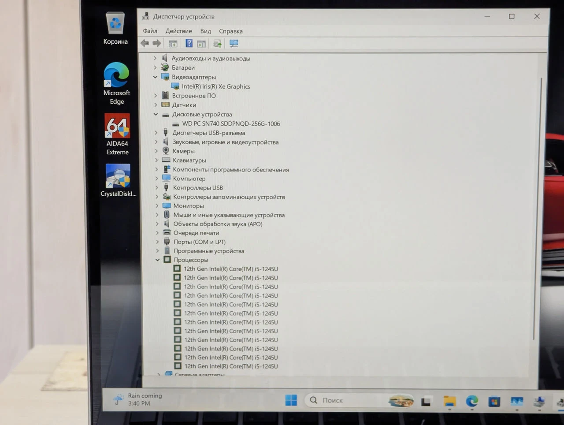Click the Scan for hardware changes monitor icon
564x425 pixels.
[x=234, y=43]
